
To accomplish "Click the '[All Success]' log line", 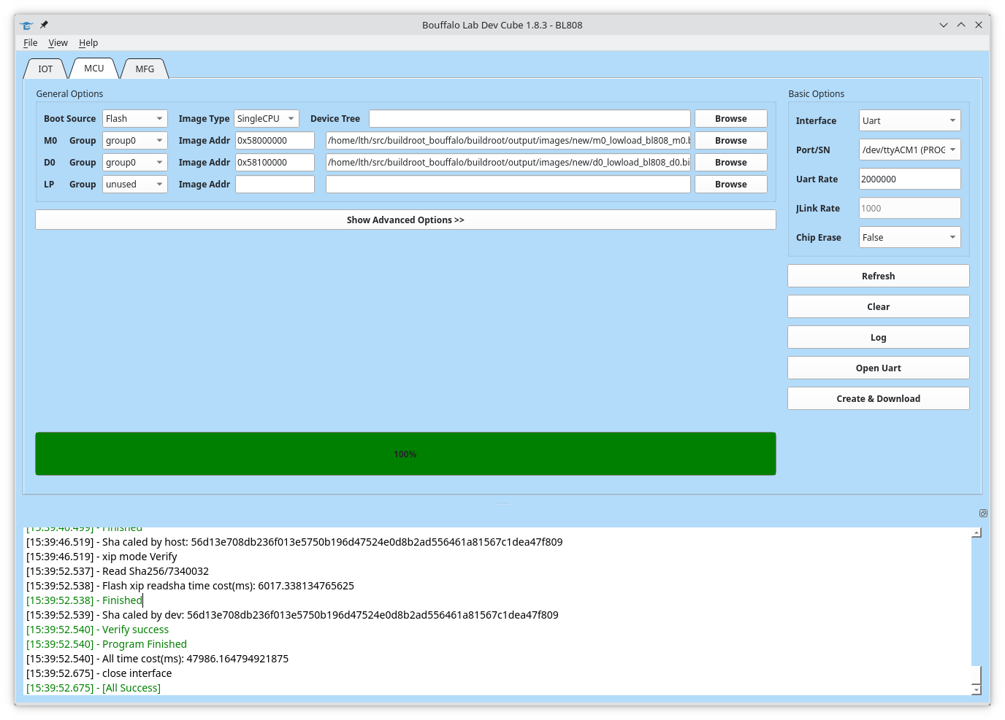I will (93, 688).
